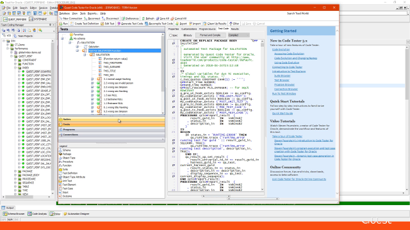410x230 pixels.
Task: Switch to the Properties tab
Action: [x=174, y=29]
